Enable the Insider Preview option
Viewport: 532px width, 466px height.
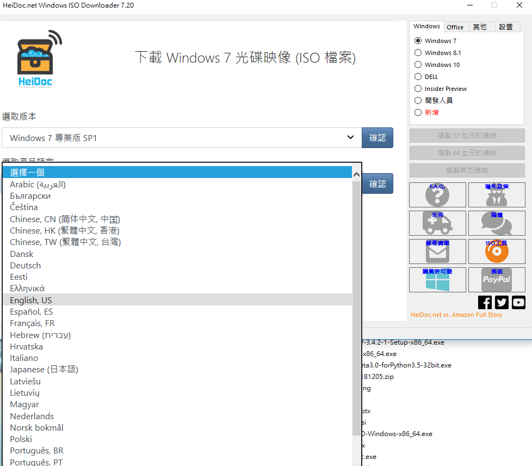click(418, 88)
